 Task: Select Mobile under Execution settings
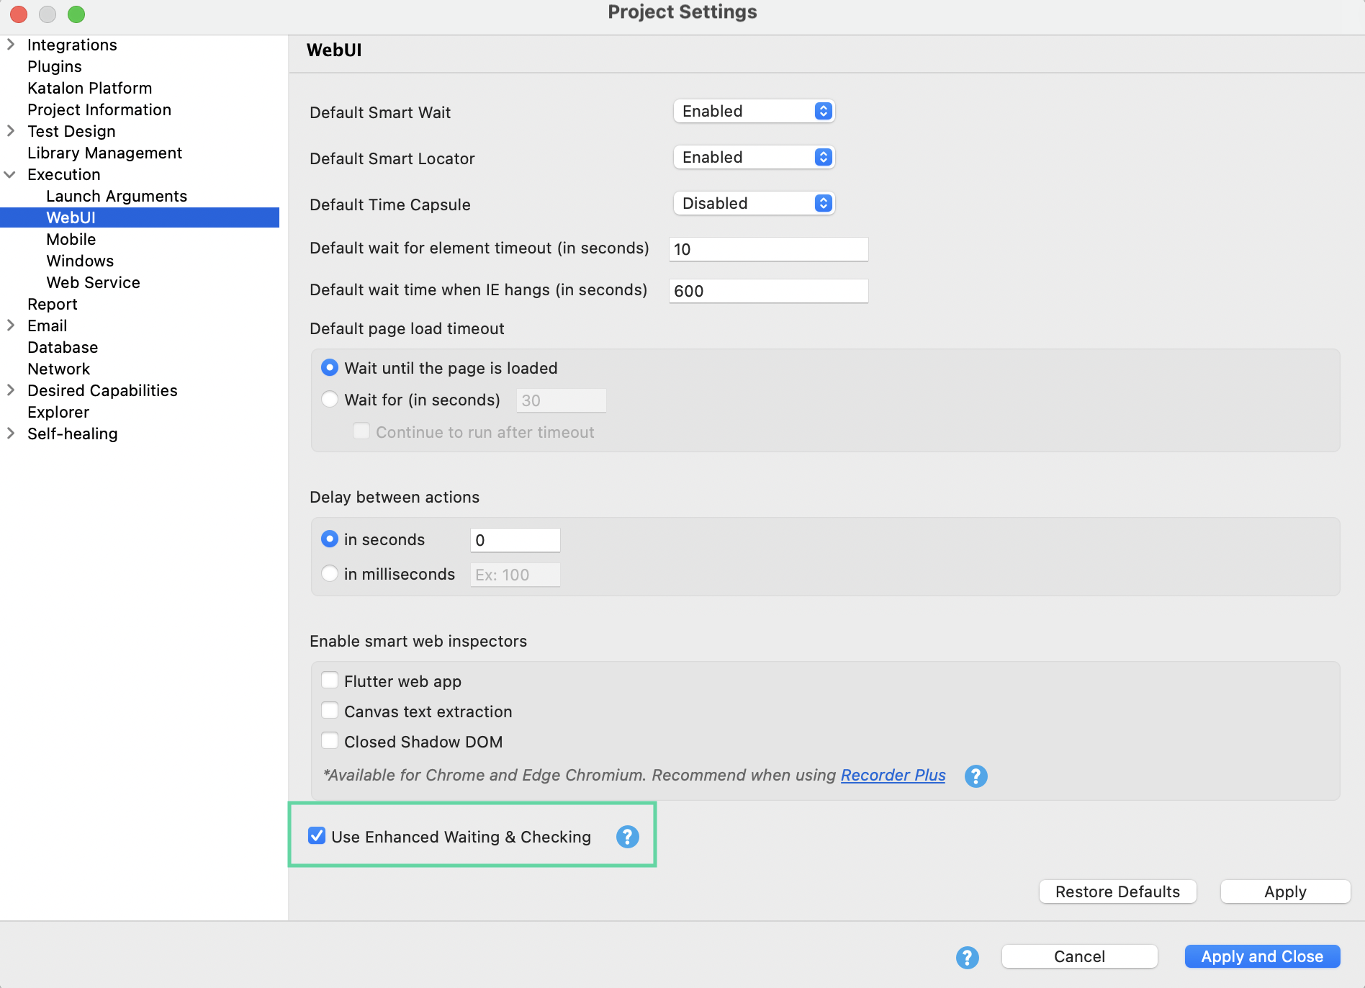(x=71, y=239)
